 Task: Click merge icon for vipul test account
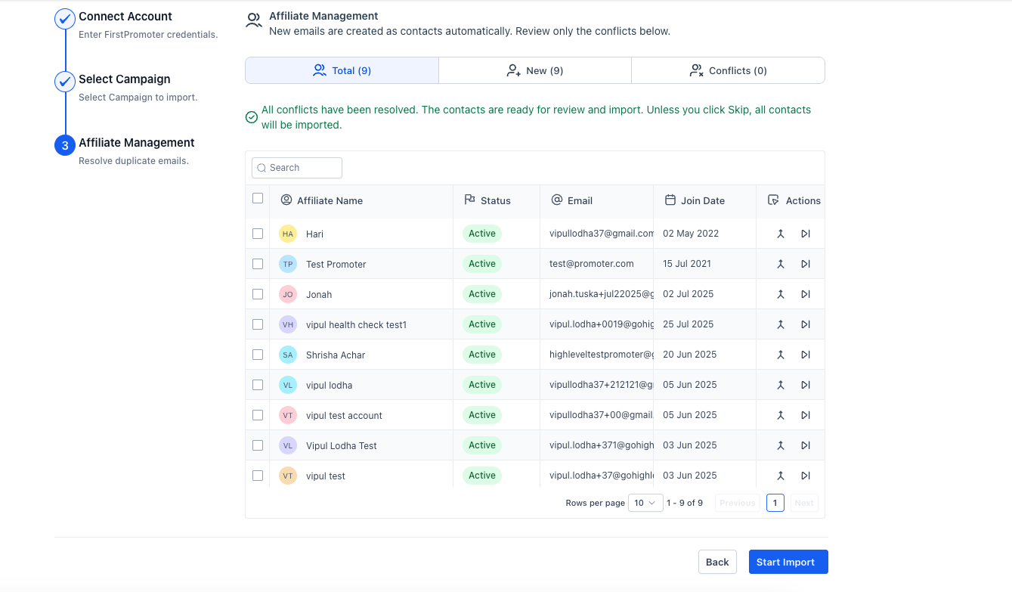point(781,415)
